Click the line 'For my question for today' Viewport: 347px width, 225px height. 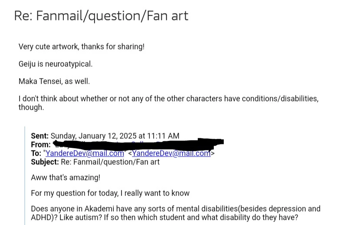click(110, 193)
